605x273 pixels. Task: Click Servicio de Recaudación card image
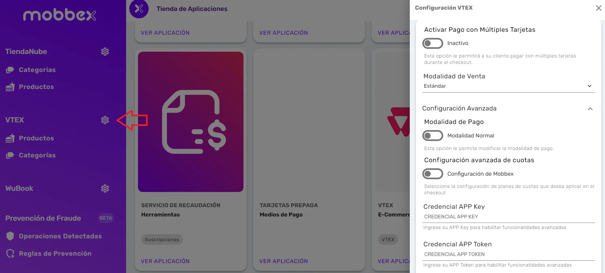pos(191,122)
